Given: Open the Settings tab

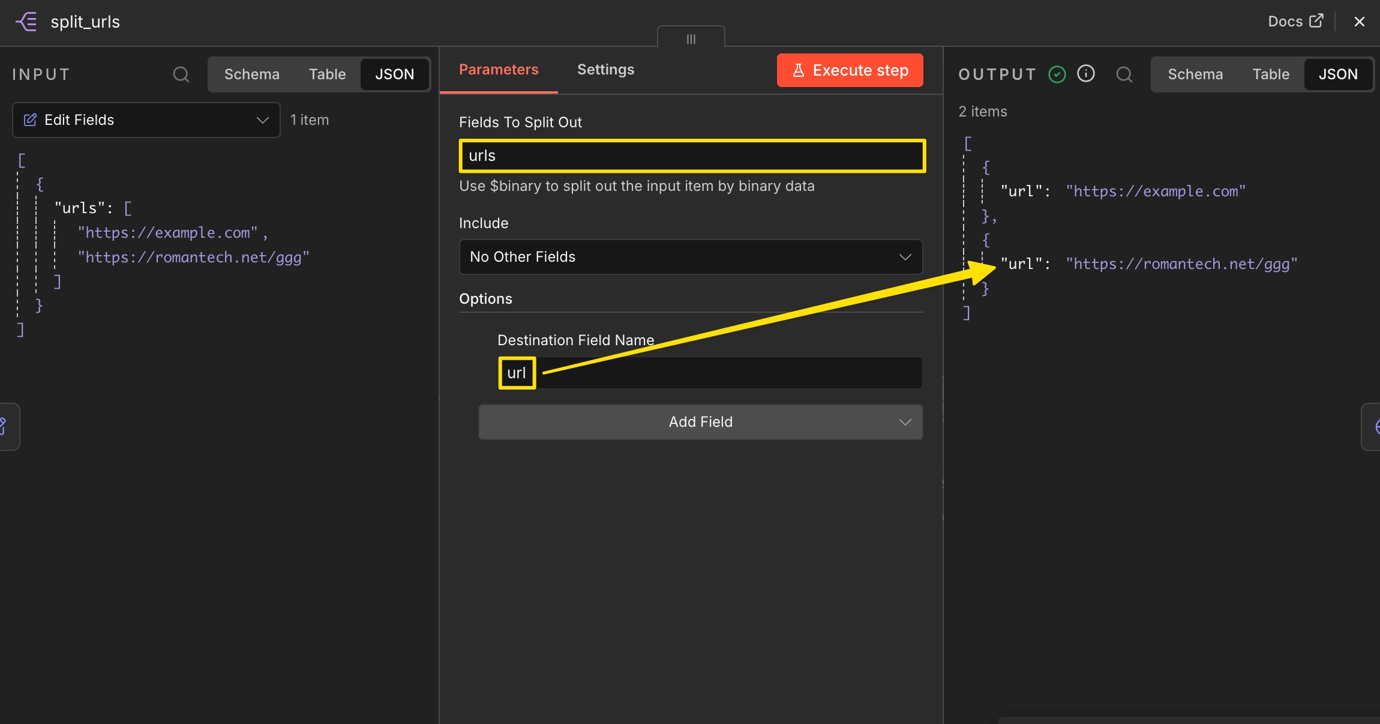Looking at the screenshot, I should (x=605, y=70).
